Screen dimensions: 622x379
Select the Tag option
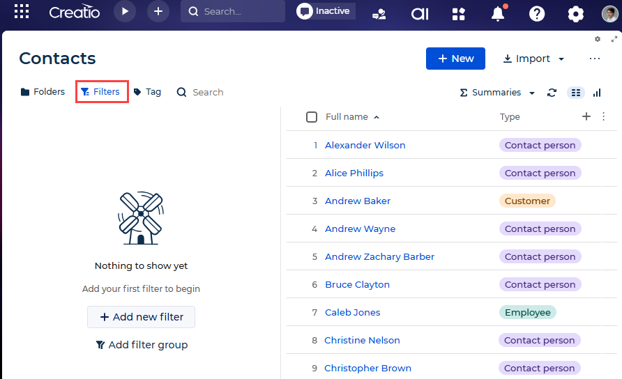pos(147,92)
